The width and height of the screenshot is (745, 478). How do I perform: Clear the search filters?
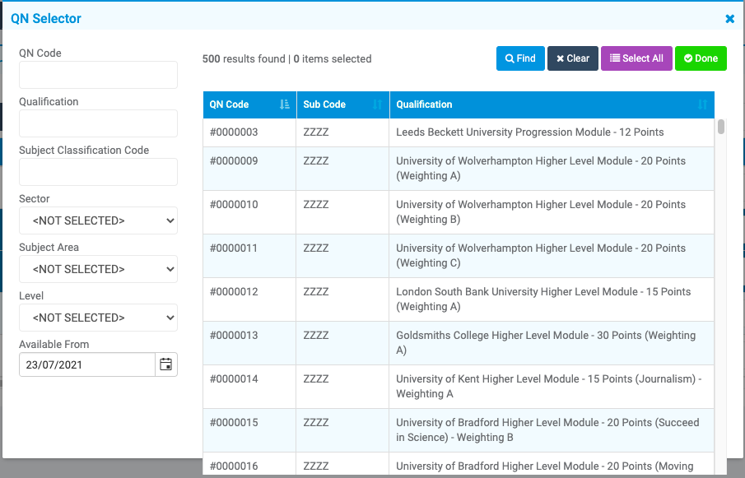pos(572,58)
